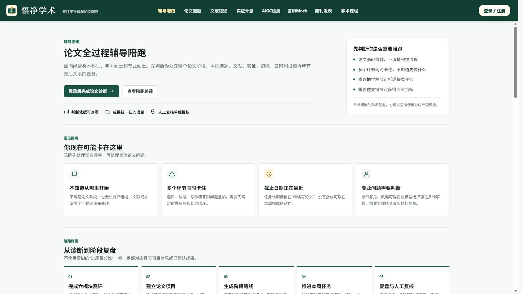Open 期刊发表 in the top nav
The height and width of the screenshot is (294, 523).
[x=323, y=11]
